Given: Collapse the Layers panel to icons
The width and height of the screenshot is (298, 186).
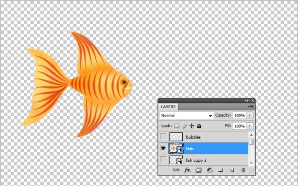Looking at the screenshot, I should (246, 101).
